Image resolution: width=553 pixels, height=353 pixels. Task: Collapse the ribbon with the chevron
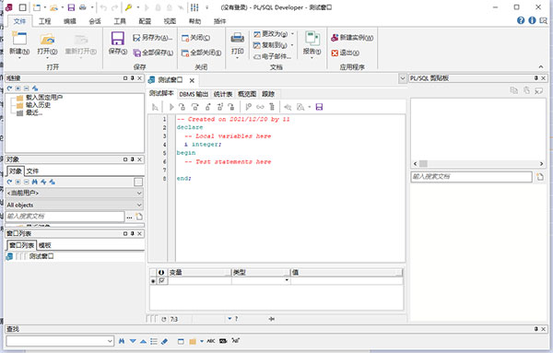point(541,66)
